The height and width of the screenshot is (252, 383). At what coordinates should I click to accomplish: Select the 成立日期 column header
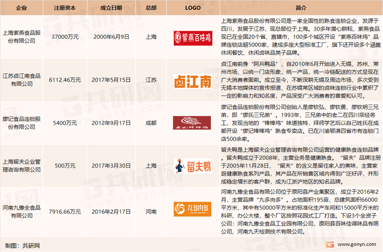111,8
